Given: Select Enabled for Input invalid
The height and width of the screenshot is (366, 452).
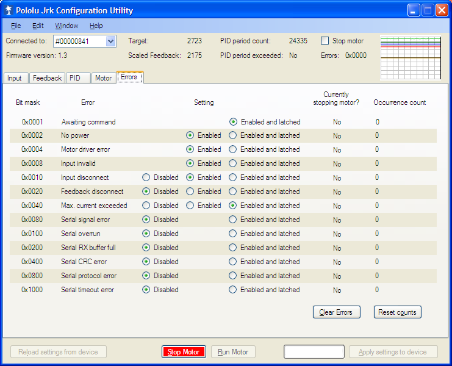Looking at the screenshot, I should click(190, 163).
